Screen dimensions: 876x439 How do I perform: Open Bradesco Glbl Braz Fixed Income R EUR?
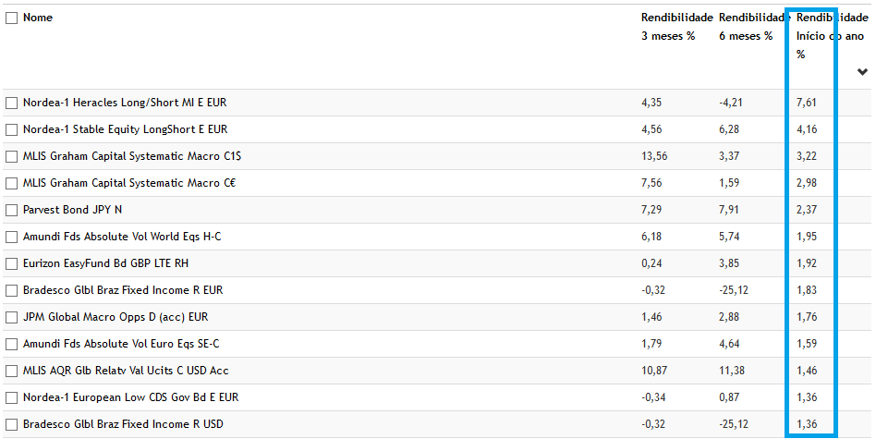click(x=123, y=290)
